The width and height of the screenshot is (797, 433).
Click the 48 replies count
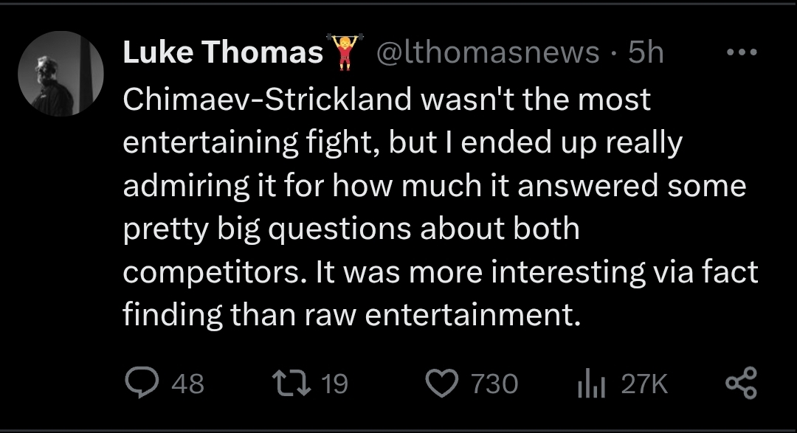(187, 384)
